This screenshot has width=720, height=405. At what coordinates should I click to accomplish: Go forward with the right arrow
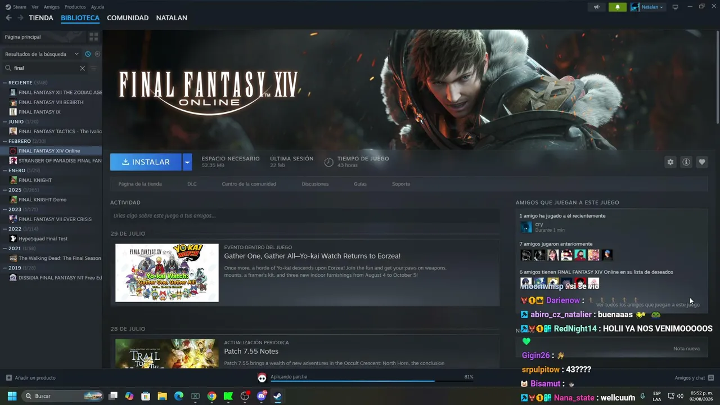(20, 18)
